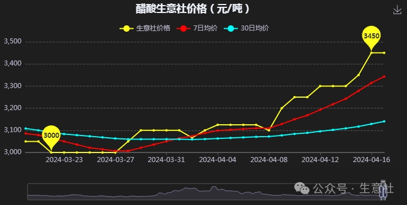
Task: Select the yellow legend circle marker
Action: coord(126,28)
